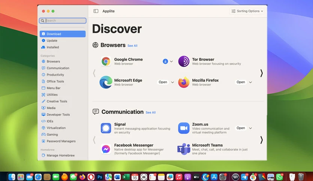Open Microsoft Edge with the Open button
The height and width of the screenshot is (181, 313).
163,82
